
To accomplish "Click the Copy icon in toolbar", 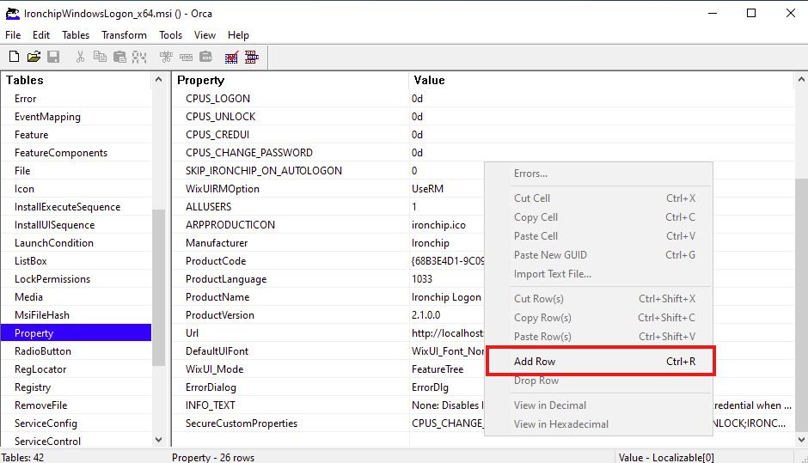I will [100, 58].
